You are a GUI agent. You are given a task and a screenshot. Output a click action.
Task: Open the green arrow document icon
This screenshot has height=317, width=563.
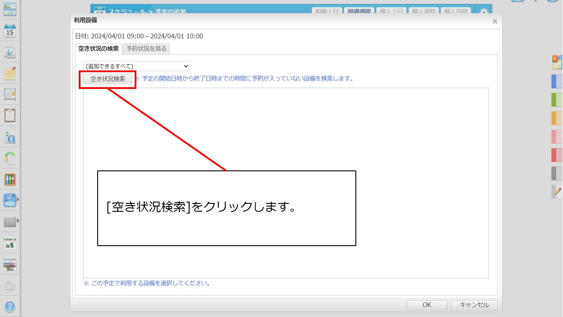[10, 158]
